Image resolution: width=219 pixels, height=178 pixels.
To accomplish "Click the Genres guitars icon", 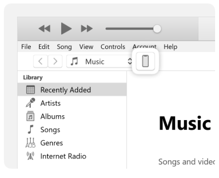I will pos(30,143).
